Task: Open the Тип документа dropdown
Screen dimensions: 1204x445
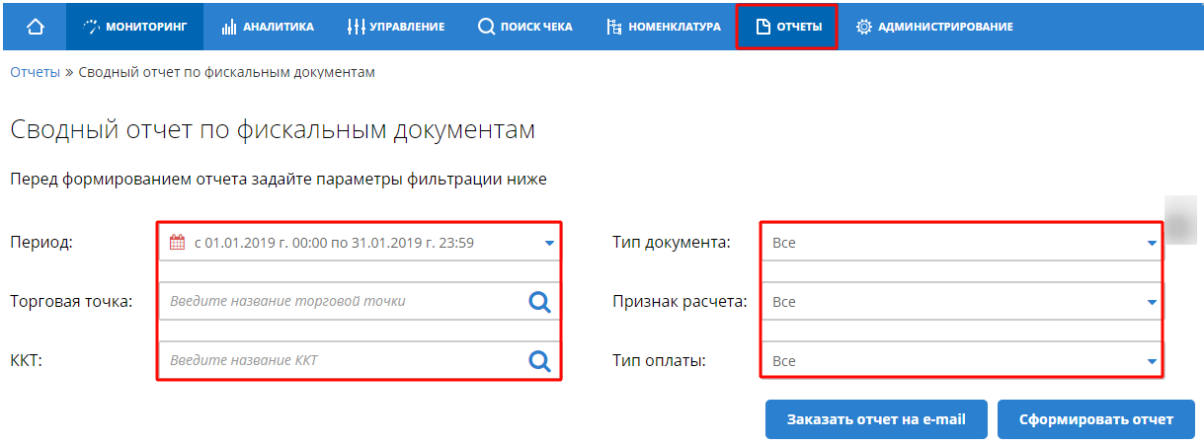Action: click(x=962, y=243)
